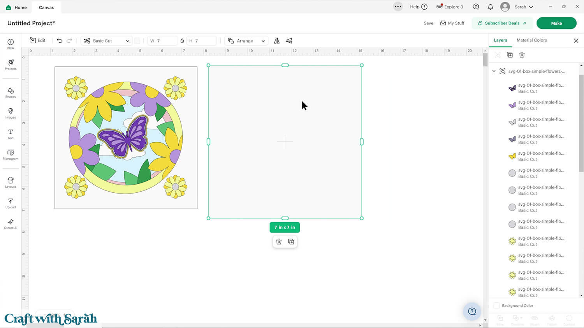Click the three-dots more options icon

tap(398, 7)
